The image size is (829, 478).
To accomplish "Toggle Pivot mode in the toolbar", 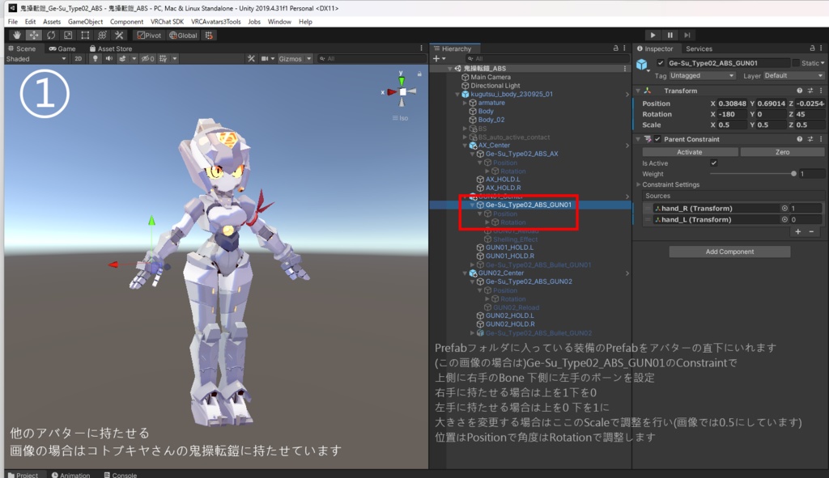I will pos(151,35).
